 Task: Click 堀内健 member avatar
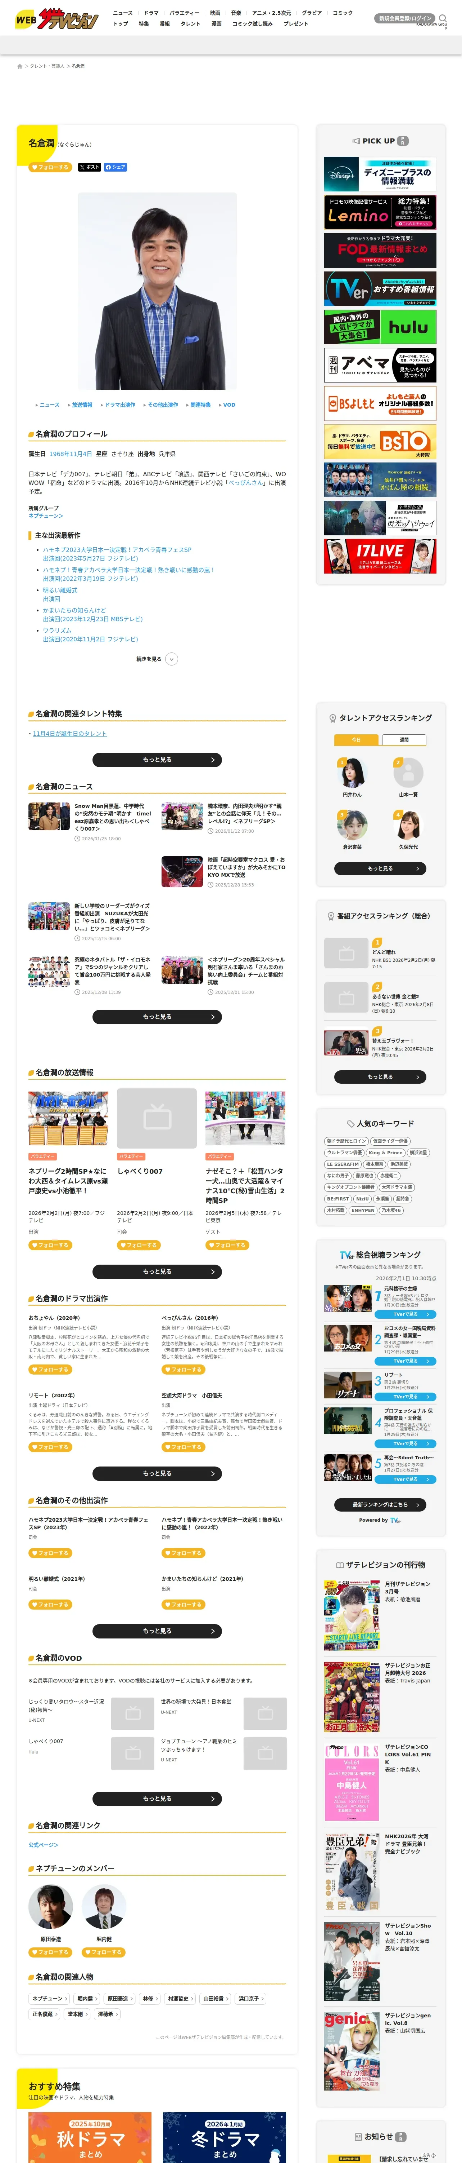click(104, 1908)
